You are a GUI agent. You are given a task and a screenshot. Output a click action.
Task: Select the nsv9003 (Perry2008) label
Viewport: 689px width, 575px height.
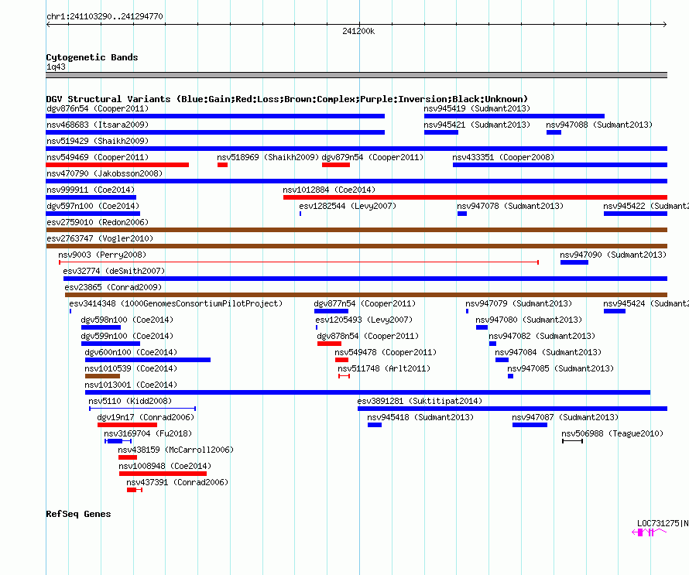click(102, 255)
